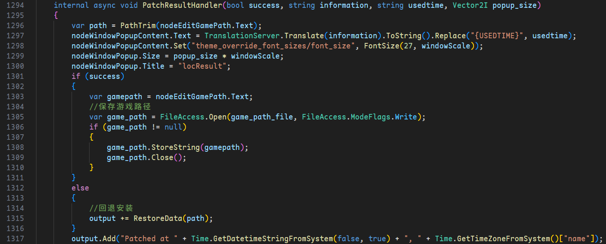Viewport: 606px width, 244px height.
Task: Click 'success' inside the if condition
Action: pos(105,76)
